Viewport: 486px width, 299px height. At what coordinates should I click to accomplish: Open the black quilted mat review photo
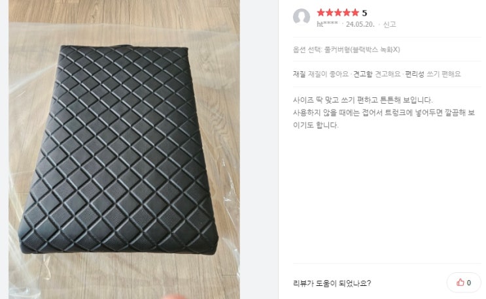[124, 149]
